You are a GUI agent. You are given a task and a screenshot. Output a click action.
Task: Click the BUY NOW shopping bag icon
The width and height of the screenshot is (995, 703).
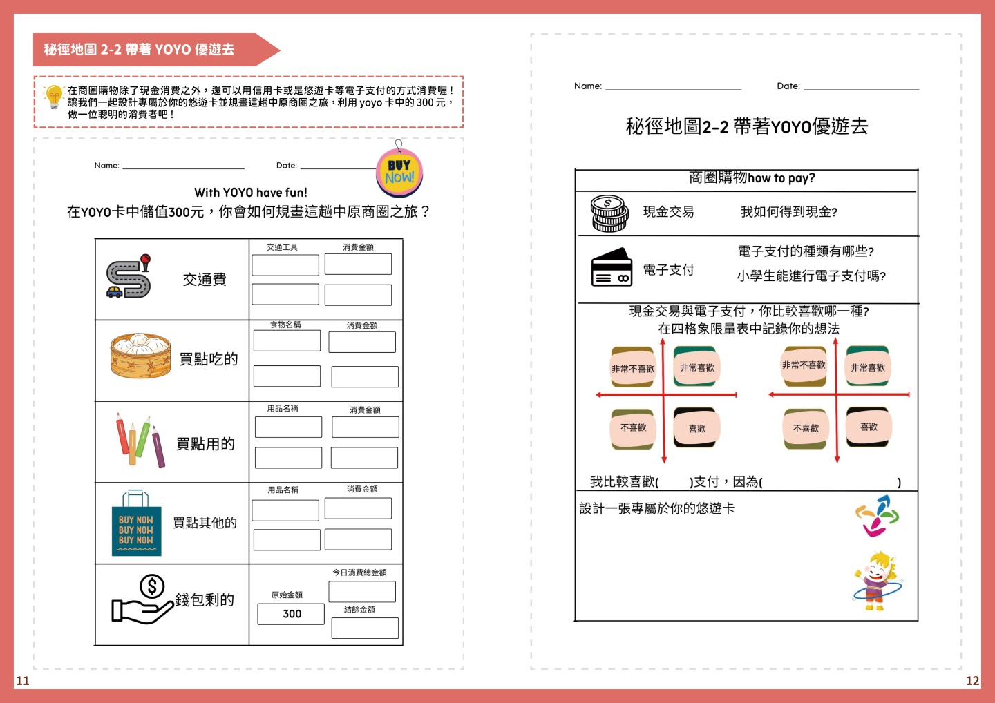click(x=136, y=523)
